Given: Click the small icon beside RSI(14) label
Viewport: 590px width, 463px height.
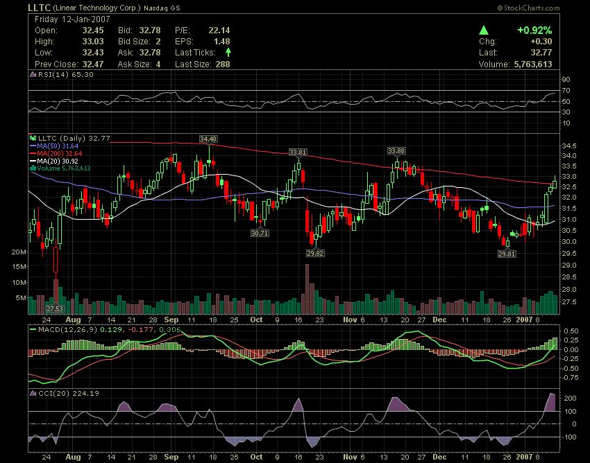Looking at the screenshot, I should (33, 74).
